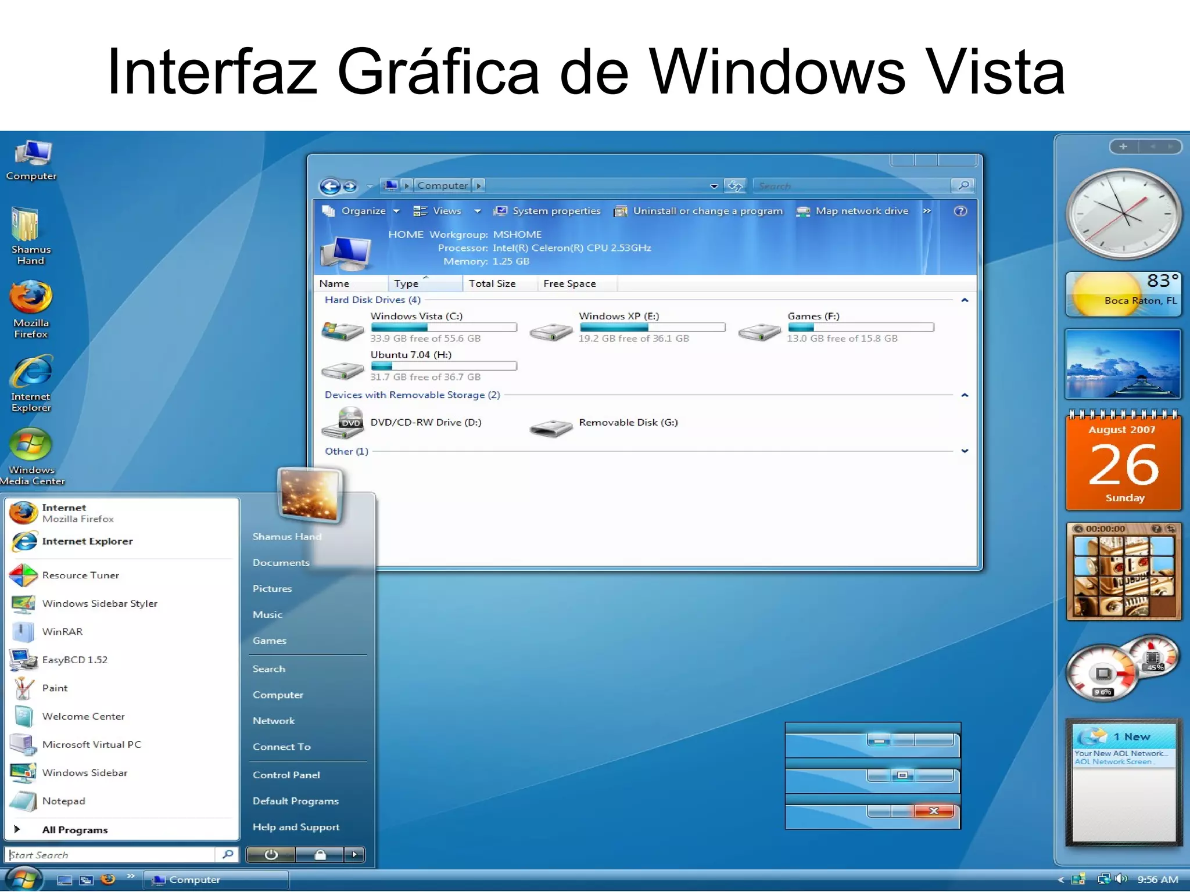Click the Search box in Computer window
The height and width of the screenshot is (892, 1190).
[x=852, y=186]
